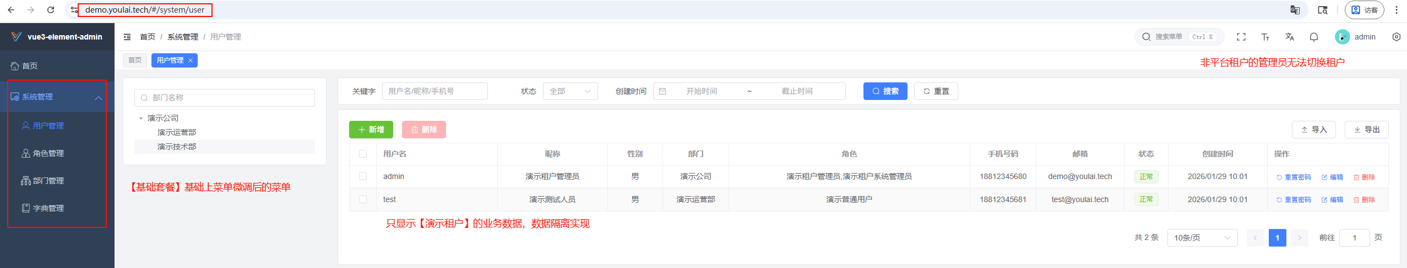Edit the test user row
The height and width of the screenshot is (268, 1407).
(x=1332, y=200)
